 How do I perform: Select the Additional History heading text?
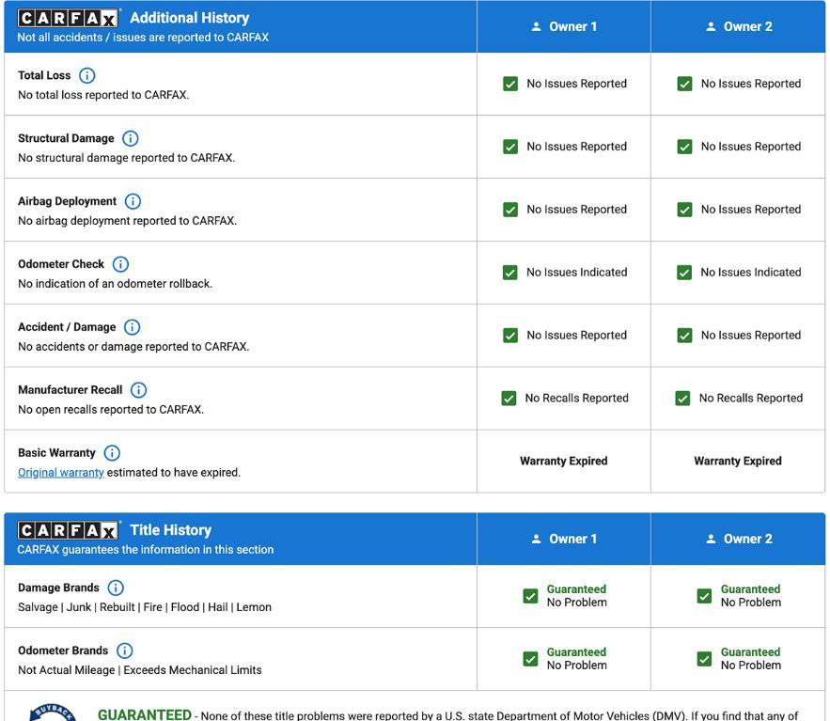pyautogui.click(x=190, y=18)
